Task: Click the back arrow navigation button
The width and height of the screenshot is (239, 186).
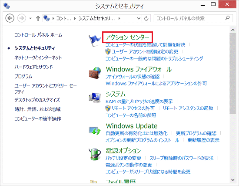Action: pyautogui.click(x=10, y=18)
